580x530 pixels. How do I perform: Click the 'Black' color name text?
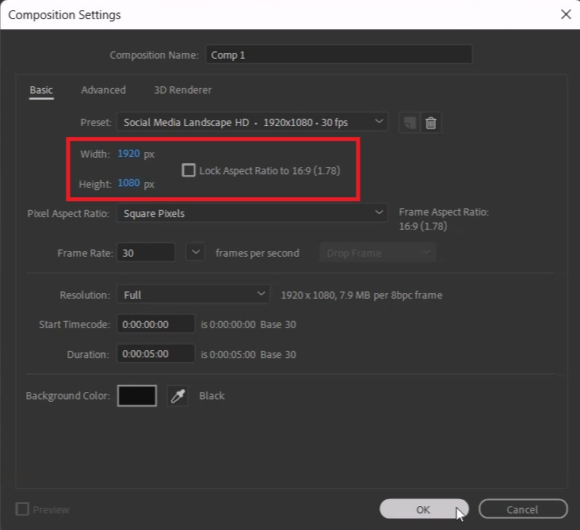coord(212,396)
